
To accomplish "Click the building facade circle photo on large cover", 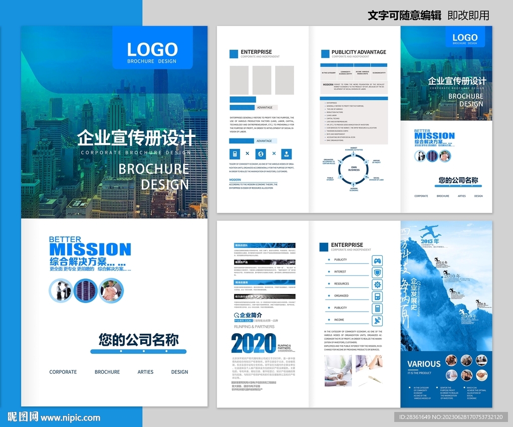I will click(86, 291).
